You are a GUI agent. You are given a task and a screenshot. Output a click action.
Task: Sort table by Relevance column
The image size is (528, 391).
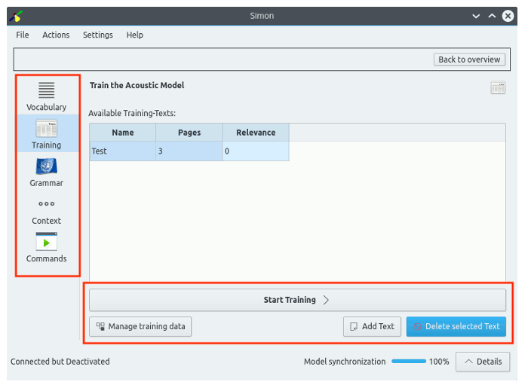[x=256, y=133]
